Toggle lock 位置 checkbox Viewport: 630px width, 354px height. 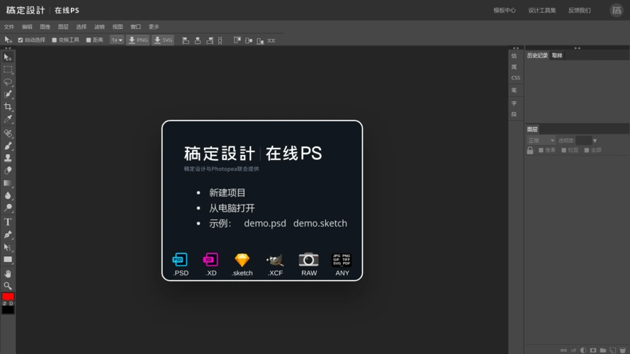coord(563,150)
